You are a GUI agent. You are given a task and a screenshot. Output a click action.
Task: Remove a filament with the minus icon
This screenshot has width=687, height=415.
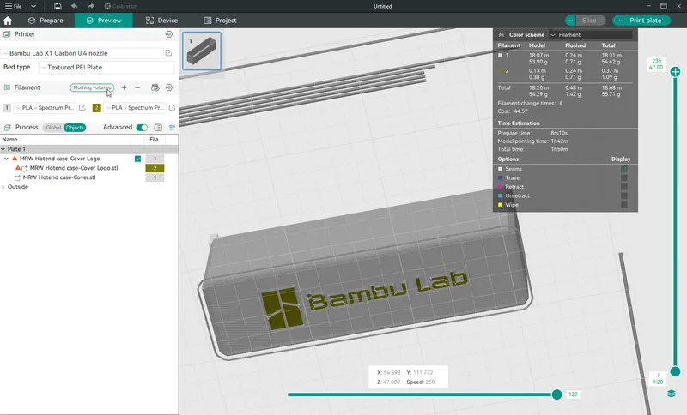(137, 87)
